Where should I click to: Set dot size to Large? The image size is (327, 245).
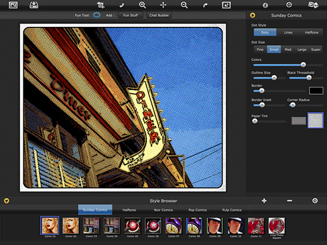click(302, 49)
